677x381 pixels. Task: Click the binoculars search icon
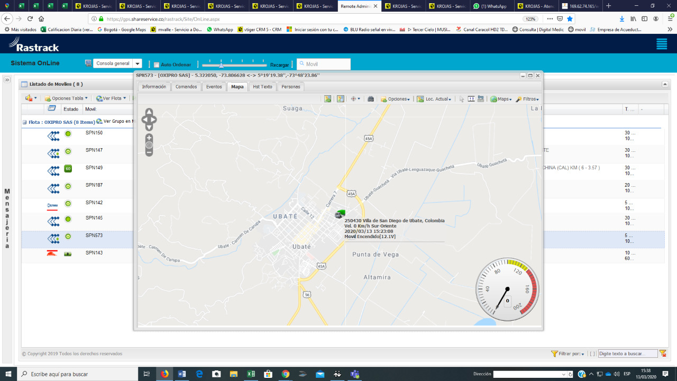coord(371,99)
